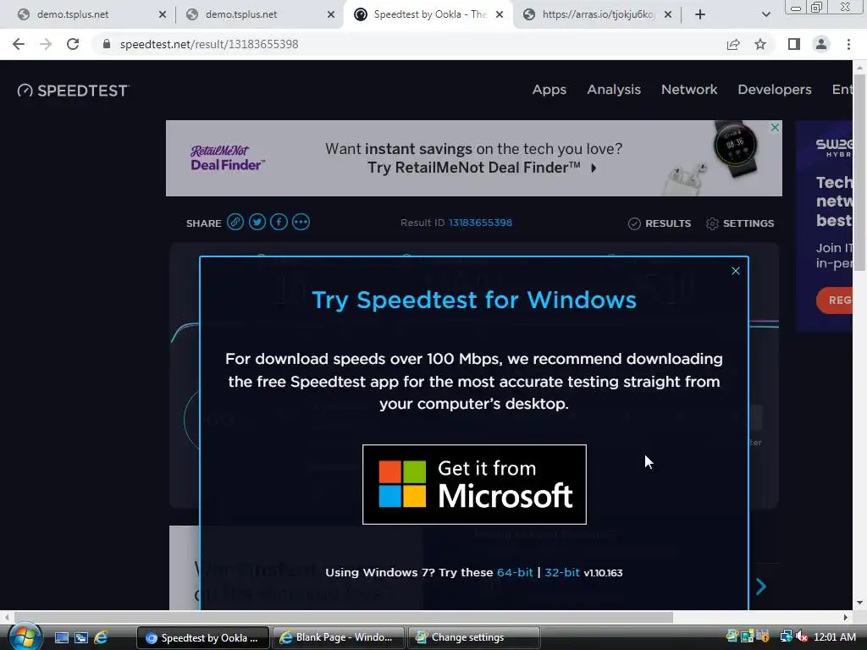Click the network tray icon
The height and width of the screenshot is (650, 867).
click(x=786, y=636)
